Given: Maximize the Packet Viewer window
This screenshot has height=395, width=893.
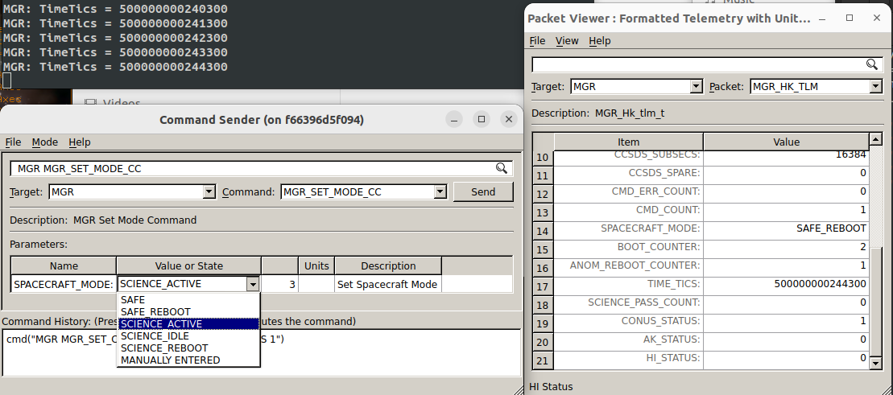Looking at the screenshot, I should pyautogui.click(x=850, y=19).
